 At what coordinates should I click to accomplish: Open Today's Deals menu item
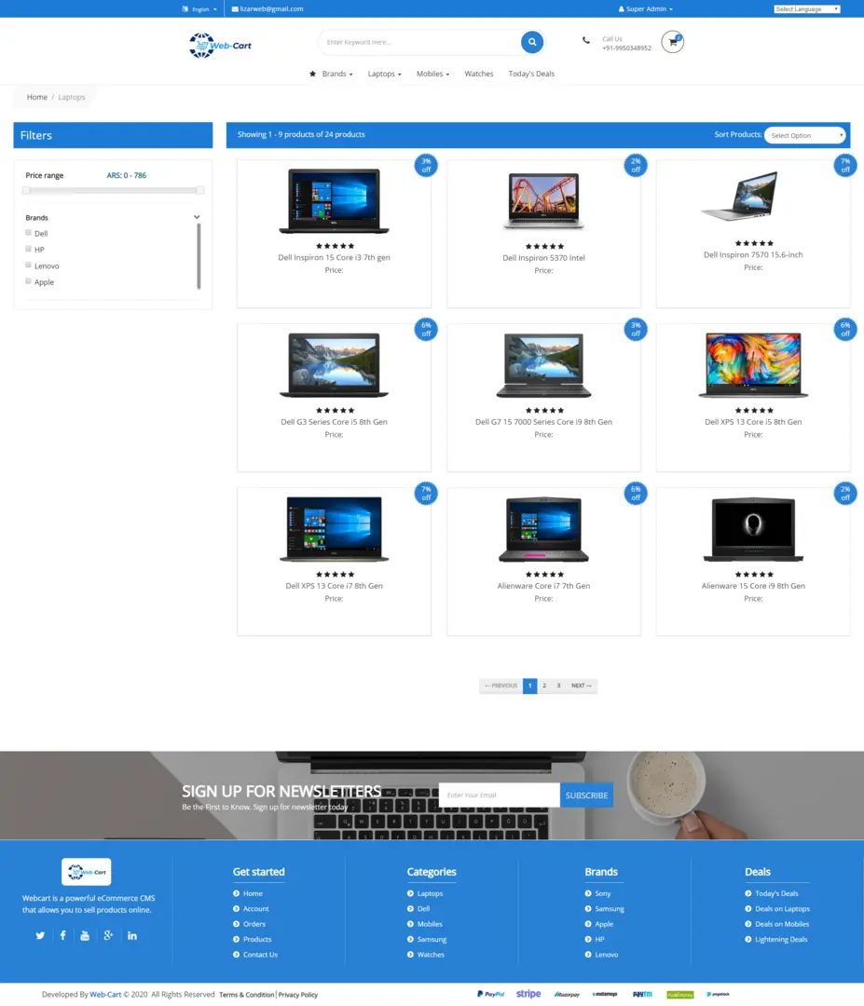531,74
